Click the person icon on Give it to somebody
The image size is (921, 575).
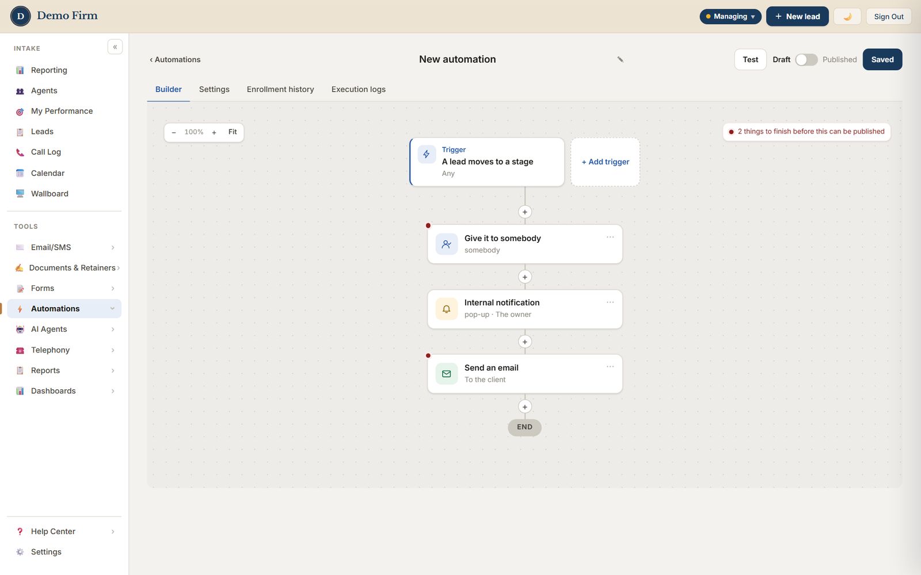coord(447,244)
